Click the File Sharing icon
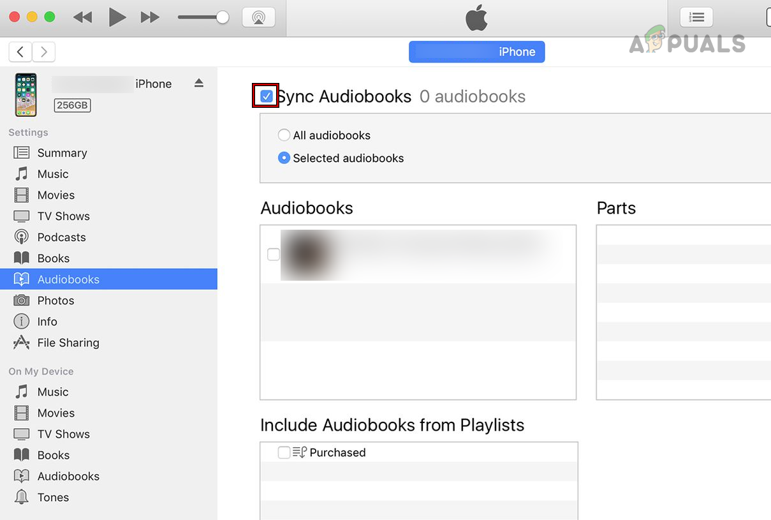The height and width of the screenshot is (520, 771). click(21, 343)
